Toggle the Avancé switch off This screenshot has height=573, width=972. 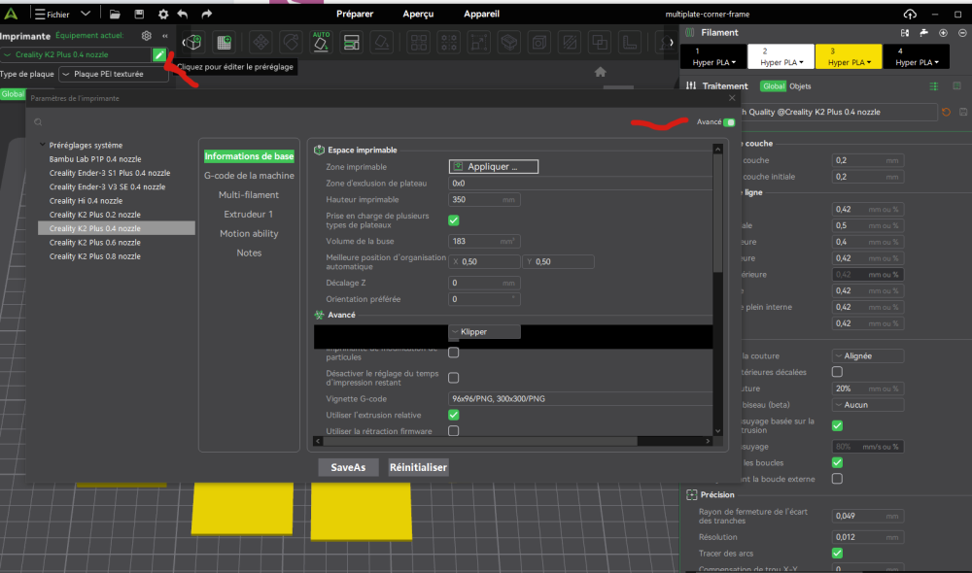click(729, 122)
